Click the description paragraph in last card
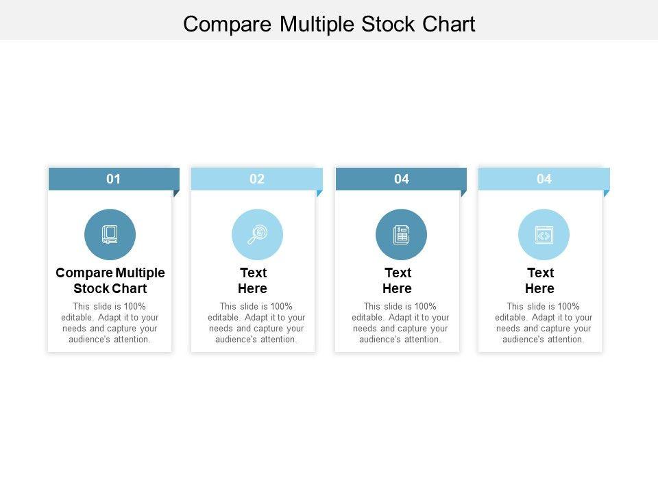Viewport: 658px width, 493px height. (544, 323)
